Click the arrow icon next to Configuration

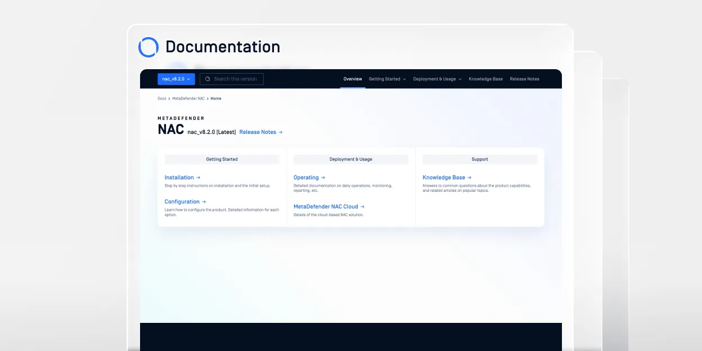[204, 202]
